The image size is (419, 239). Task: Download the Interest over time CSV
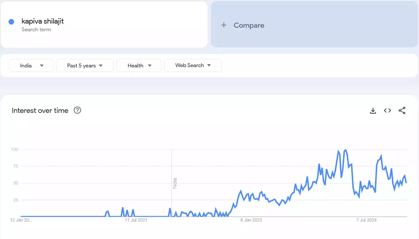pos(373,111)
